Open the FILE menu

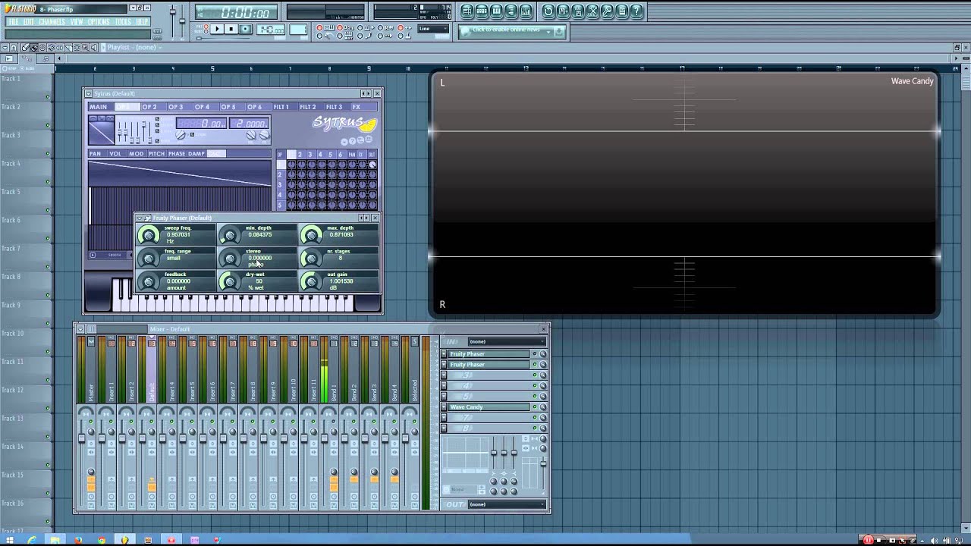[x=12, y=22]
